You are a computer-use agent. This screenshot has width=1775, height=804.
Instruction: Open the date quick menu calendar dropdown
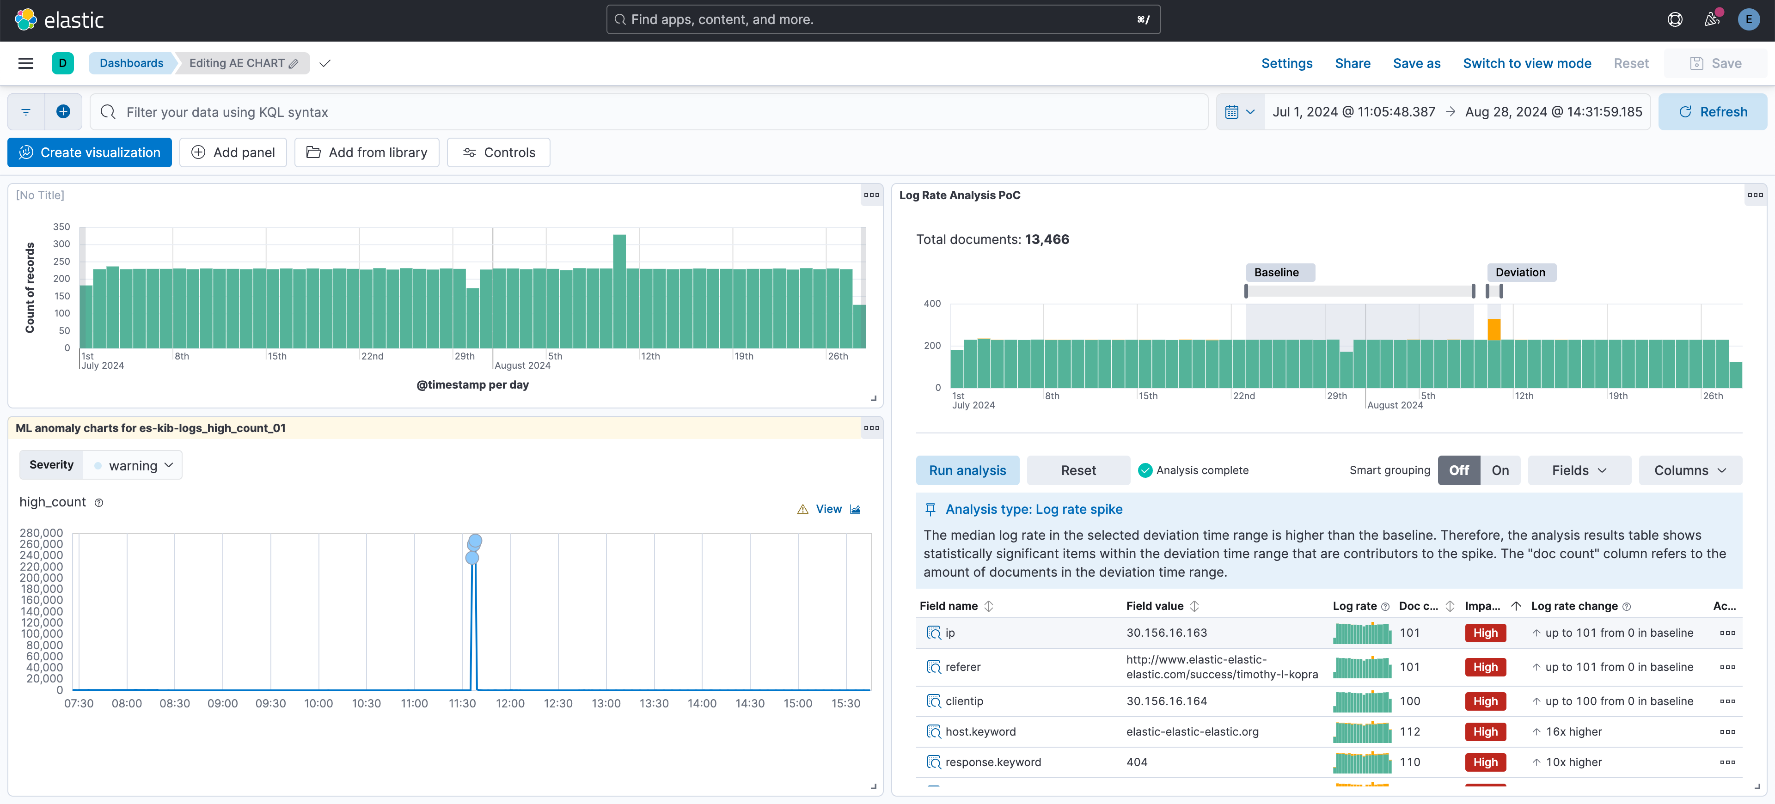point(1240,112)
